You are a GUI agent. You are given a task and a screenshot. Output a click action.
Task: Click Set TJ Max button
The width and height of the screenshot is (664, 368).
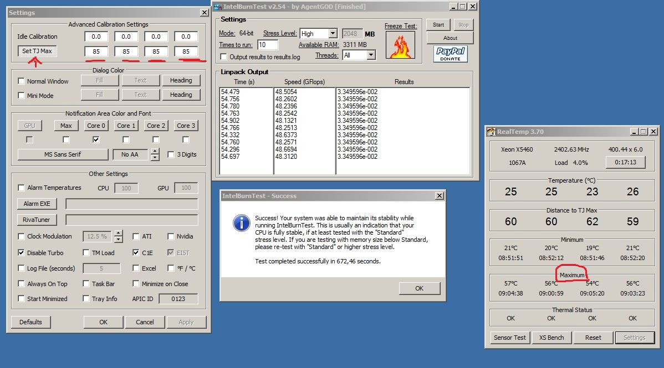(x=37, y=51)
